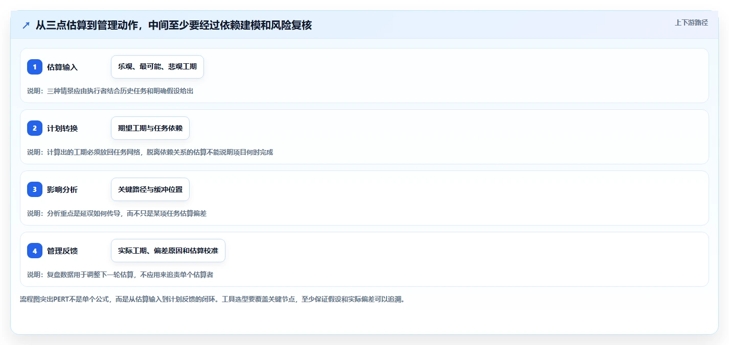Click the footer paragraph starting 流程图突出PERT

(x=212, y=299)
